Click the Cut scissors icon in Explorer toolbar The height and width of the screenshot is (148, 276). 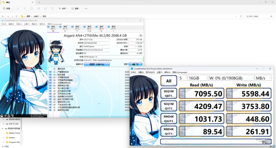(18, 8)
